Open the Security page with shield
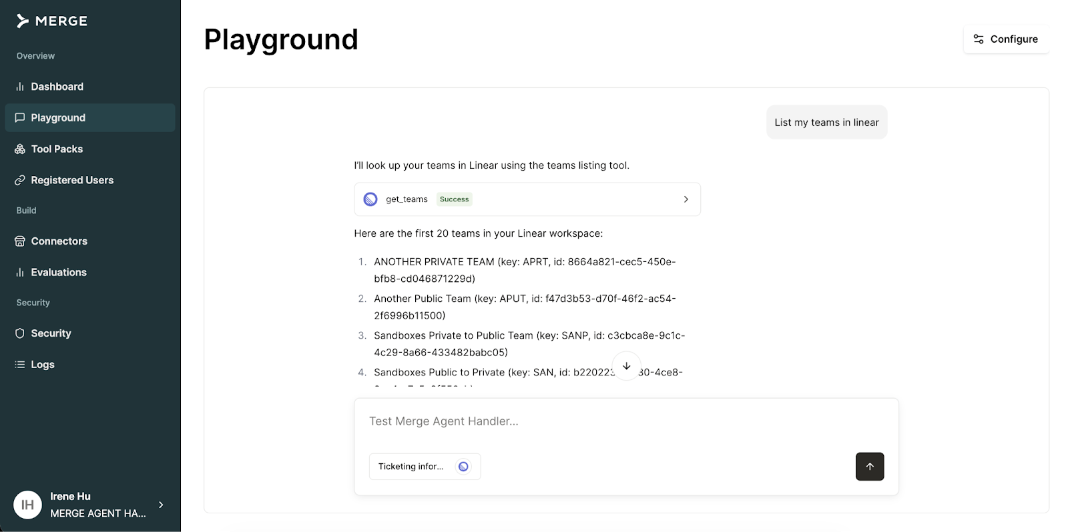Screen dimensions: 1068x532 [90, 333]
